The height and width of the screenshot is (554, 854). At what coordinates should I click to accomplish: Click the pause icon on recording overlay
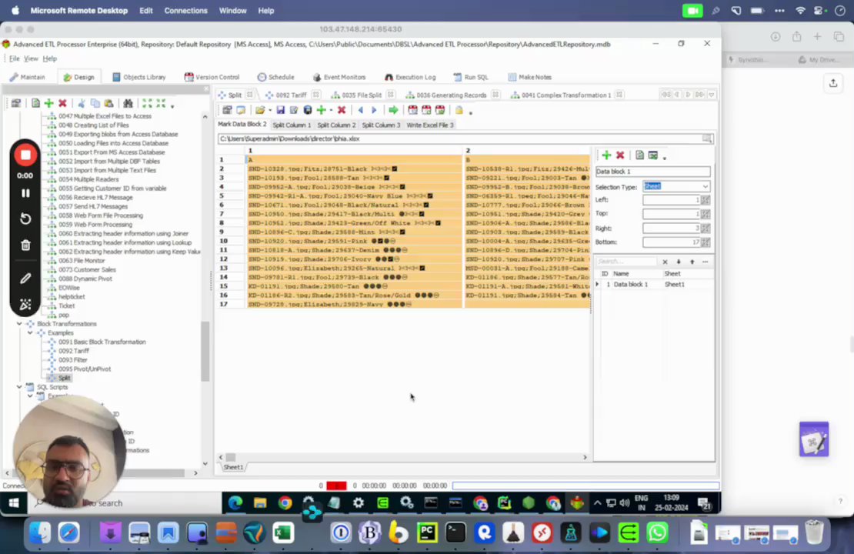(x=25, y=193)
